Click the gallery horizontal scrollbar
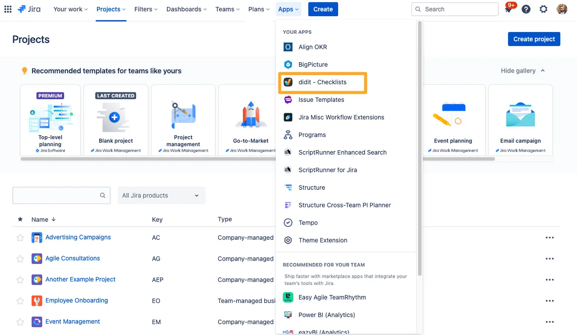Image resolution: width=577 pixels, height=335 pixels. pyautogui.click(x=258, y=159)
